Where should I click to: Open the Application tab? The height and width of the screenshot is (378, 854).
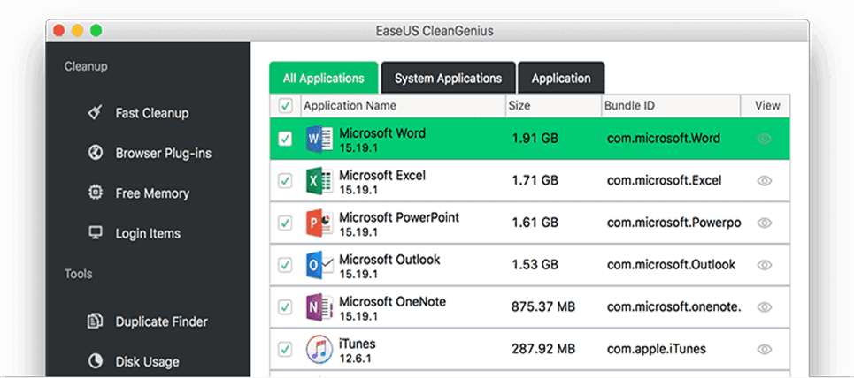(x=561, y=78)
